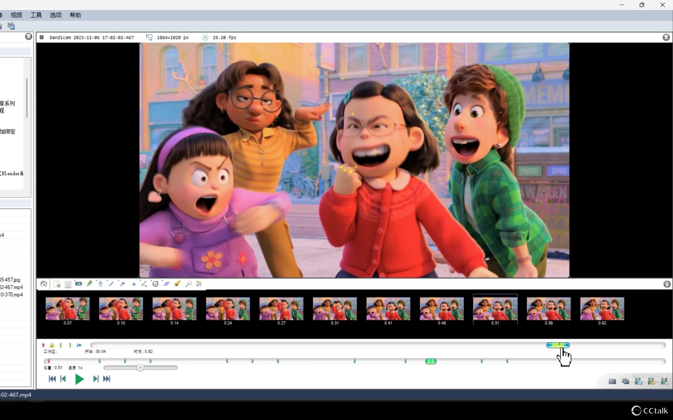Click the green playhead on the frame timeline

431,362
